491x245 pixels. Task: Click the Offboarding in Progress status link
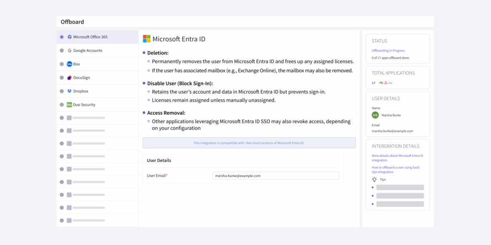tap(388, 50)
